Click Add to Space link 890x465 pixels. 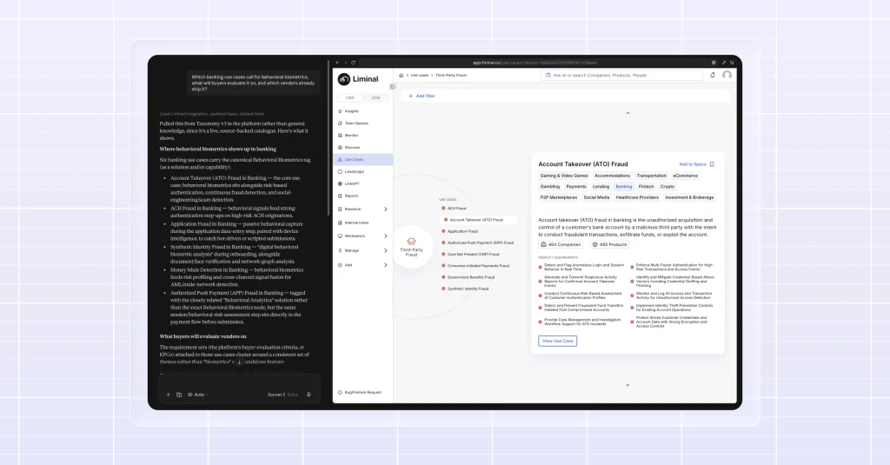click(x=693, y=164)
